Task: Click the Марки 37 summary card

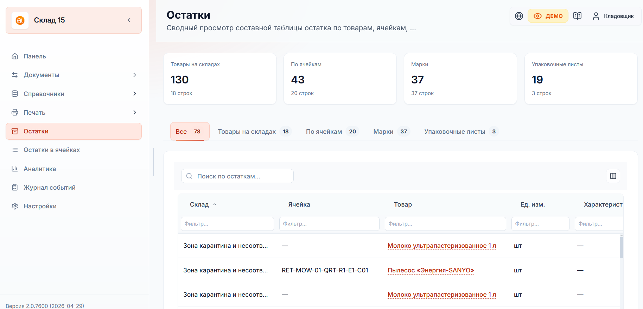Action: tap(460, 78)
